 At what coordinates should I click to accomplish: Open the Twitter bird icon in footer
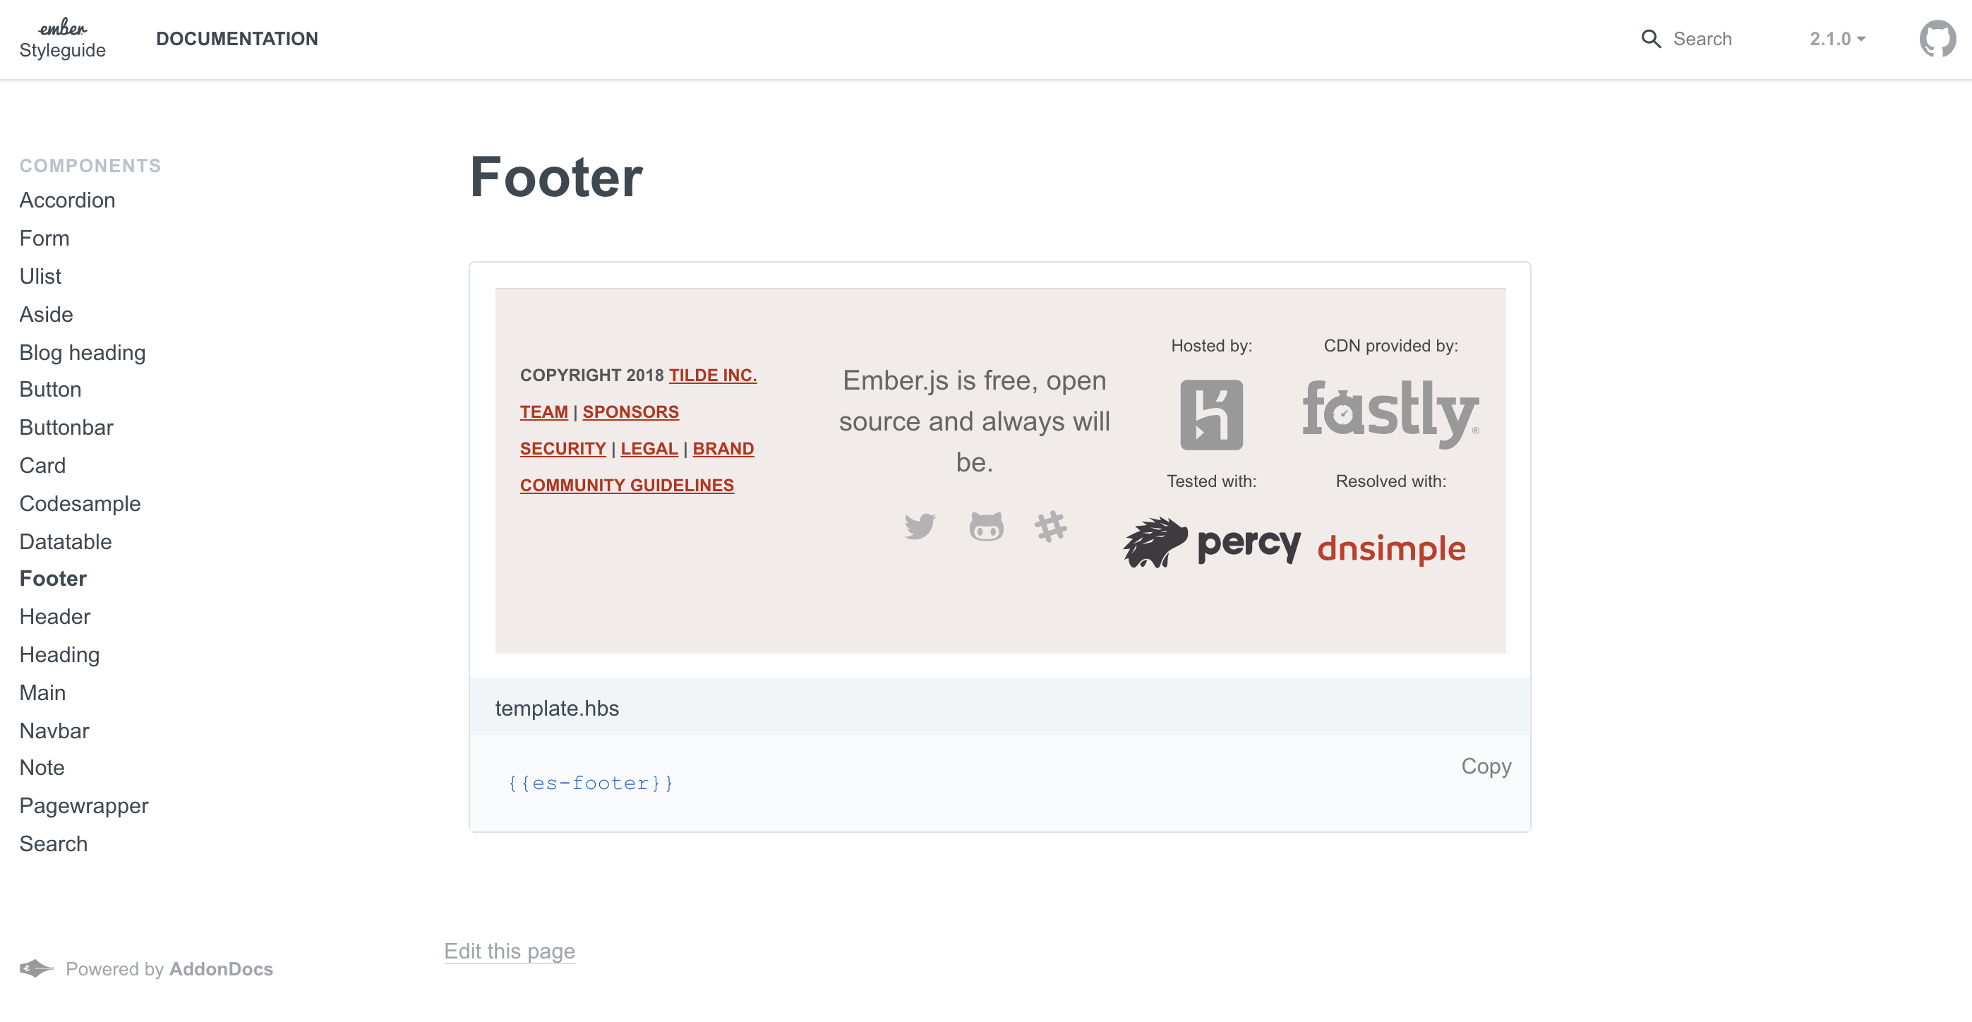coord(920,527)
